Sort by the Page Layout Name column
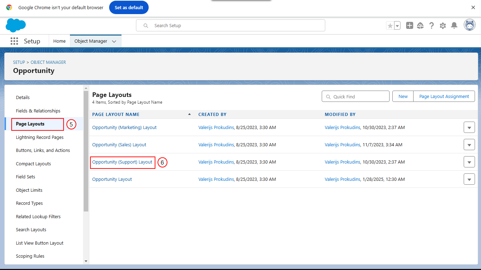Image resolution: width=481 pixels, height=270 pixels. pyautogui.click(x=116, y=114)
